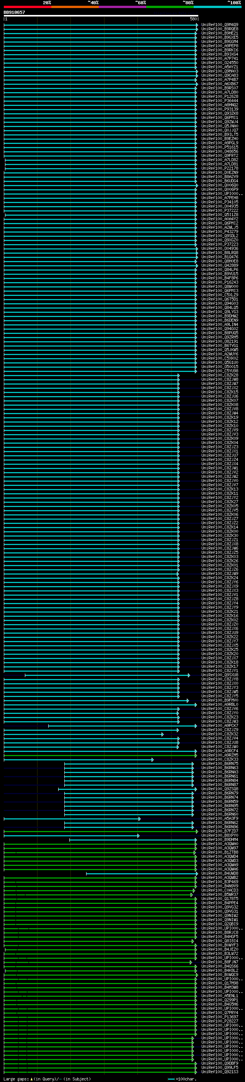The image size is (245, 1082).
Task: Click the white query sequence ruler bar
Action: pyautogui.click(x=101, y=16)
